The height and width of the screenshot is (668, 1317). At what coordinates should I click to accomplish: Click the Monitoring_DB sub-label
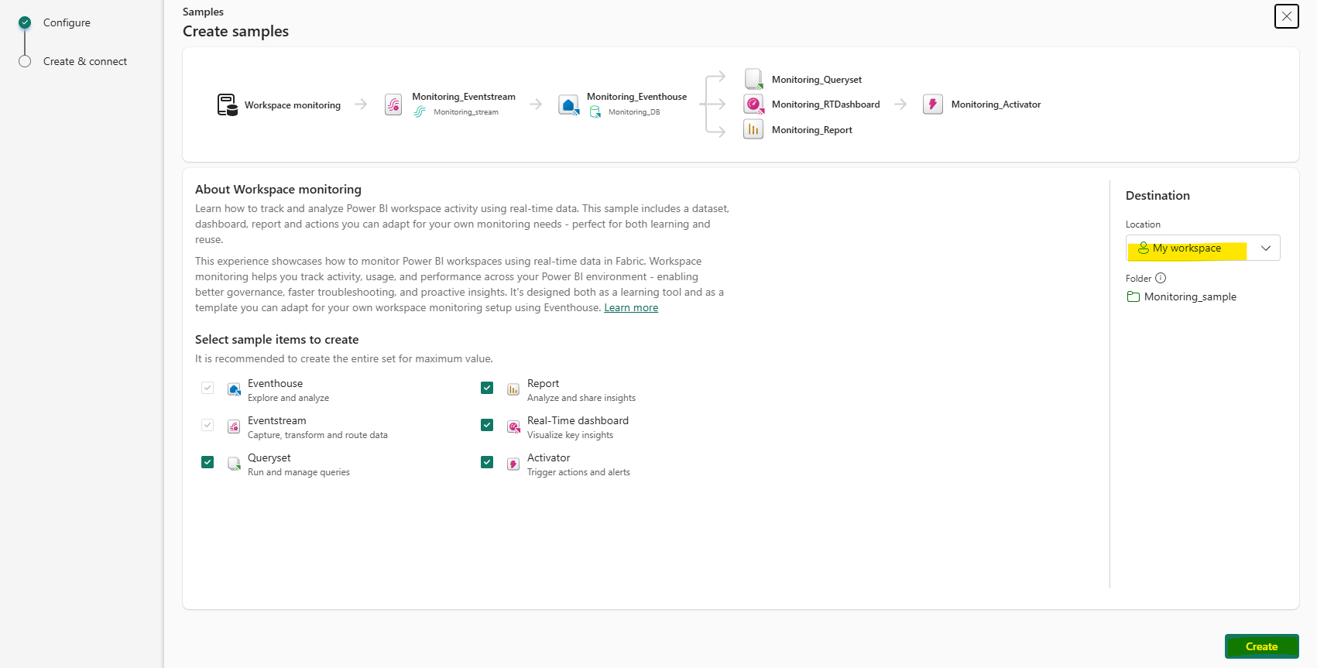(x=634, y=112)
